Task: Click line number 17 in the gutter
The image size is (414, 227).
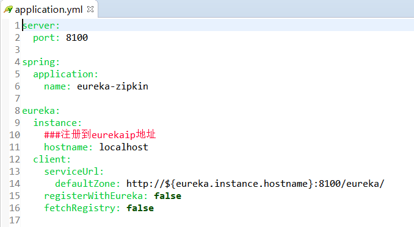Action: click(x=15, y=220)
